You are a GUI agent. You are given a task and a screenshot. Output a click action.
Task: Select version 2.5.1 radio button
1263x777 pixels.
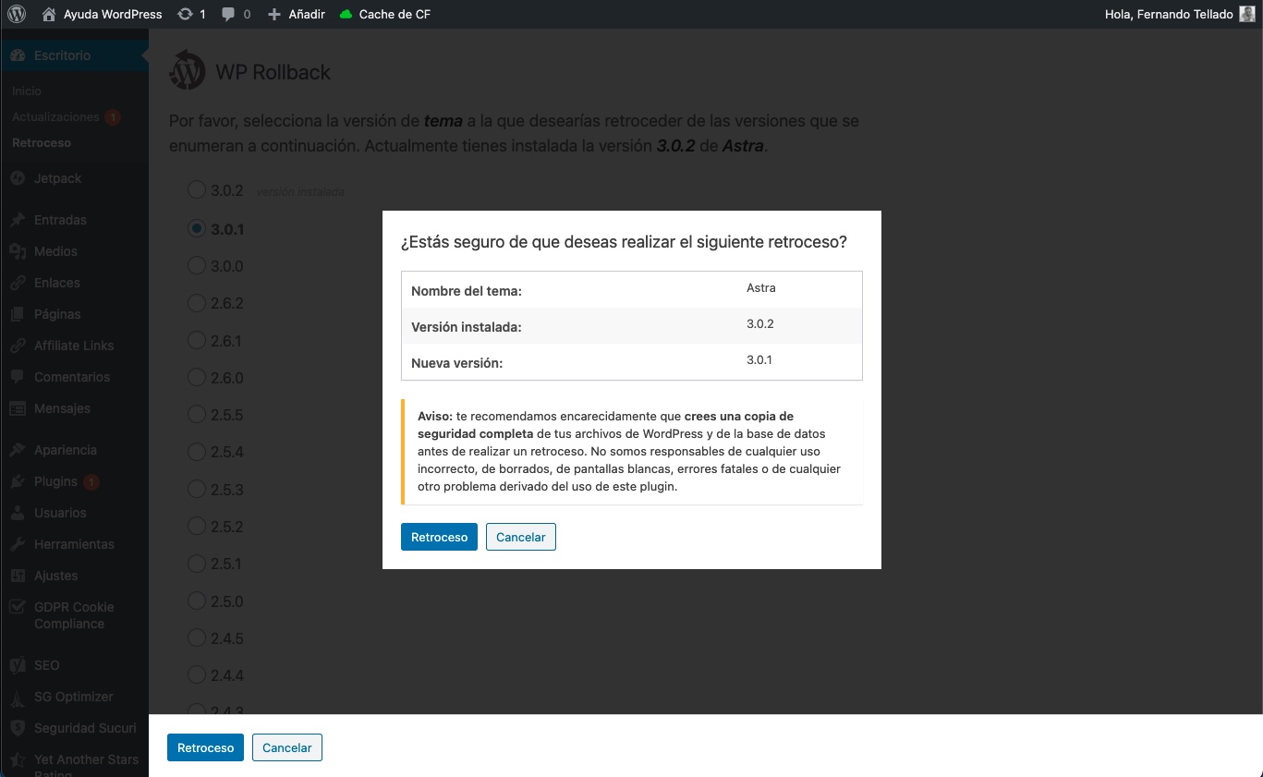pos(196,564)
